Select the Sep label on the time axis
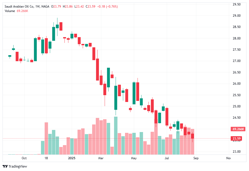 [196, 158]
